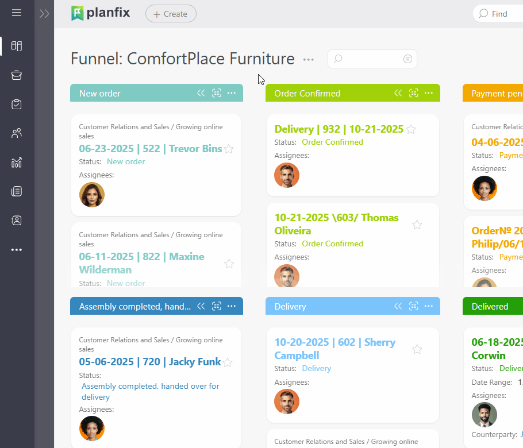The width and height of the screenshot is (523, 448).
Task: Click the Create button
Action: 170,13
